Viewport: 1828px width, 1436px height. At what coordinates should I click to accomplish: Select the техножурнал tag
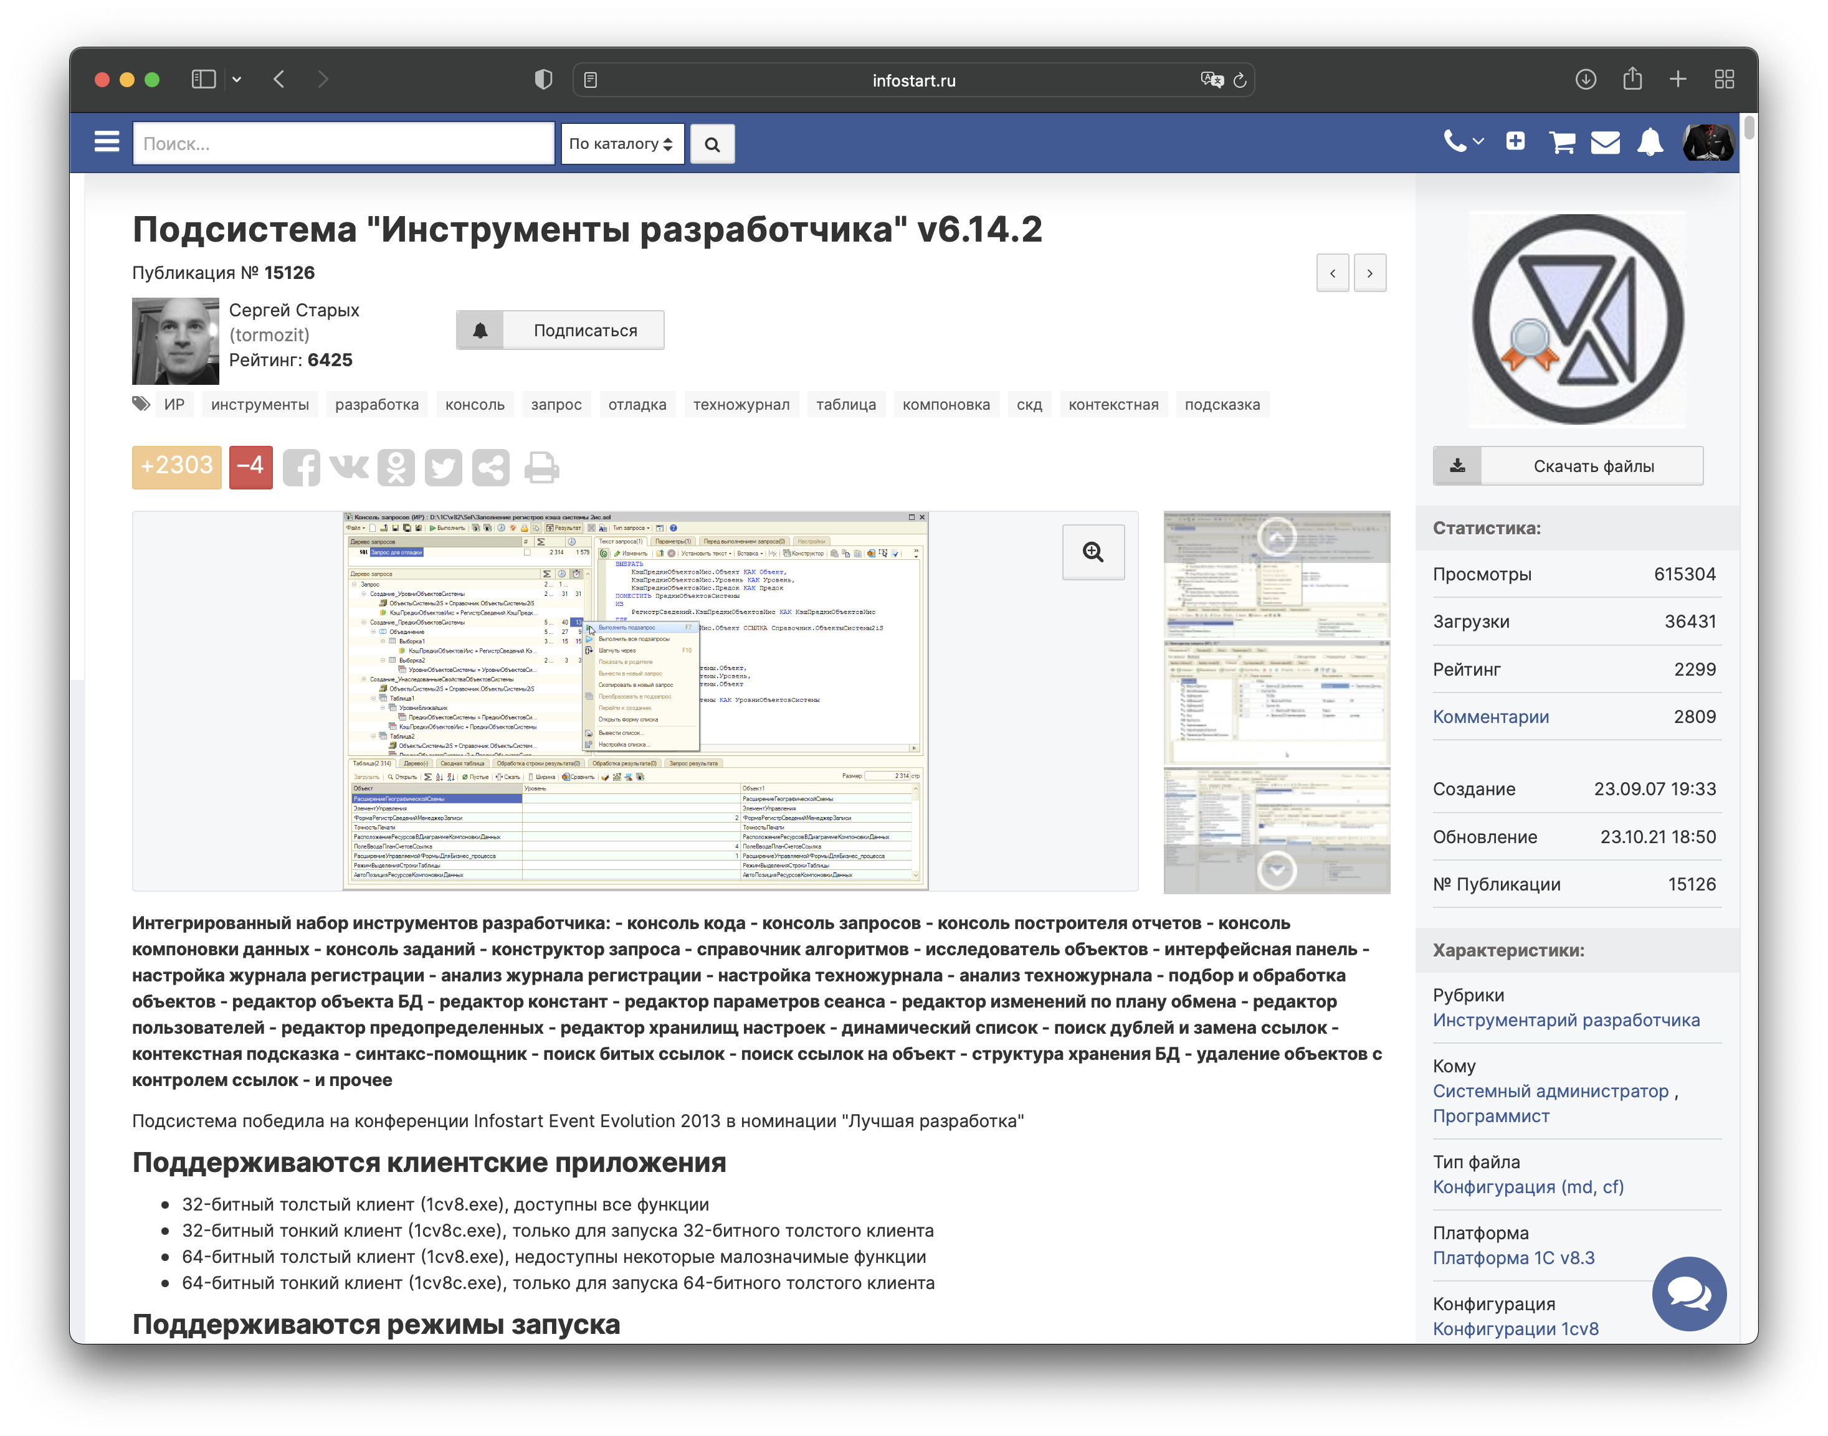740,404
